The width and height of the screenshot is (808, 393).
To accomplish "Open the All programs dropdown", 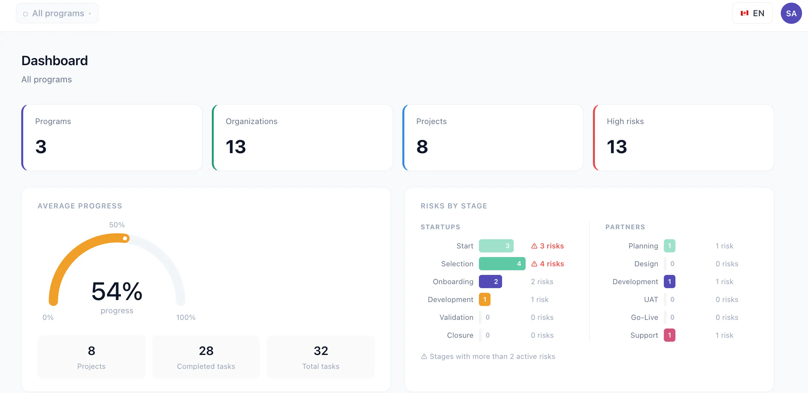I will click(x=57, y=13).
